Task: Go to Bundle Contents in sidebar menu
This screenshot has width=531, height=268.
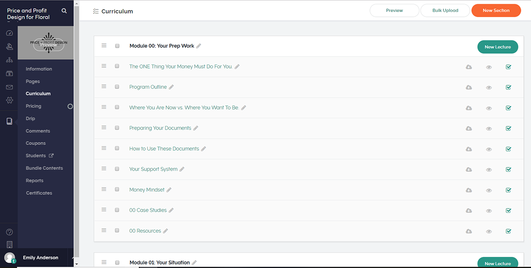Action: [x=44, y=168]
